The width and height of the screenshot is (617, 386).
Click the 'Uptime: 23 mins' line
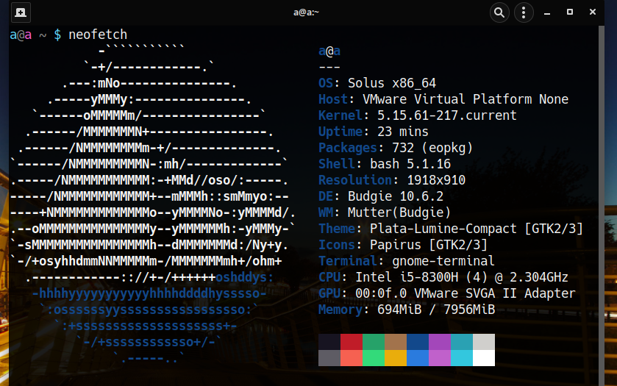[373, 132]
